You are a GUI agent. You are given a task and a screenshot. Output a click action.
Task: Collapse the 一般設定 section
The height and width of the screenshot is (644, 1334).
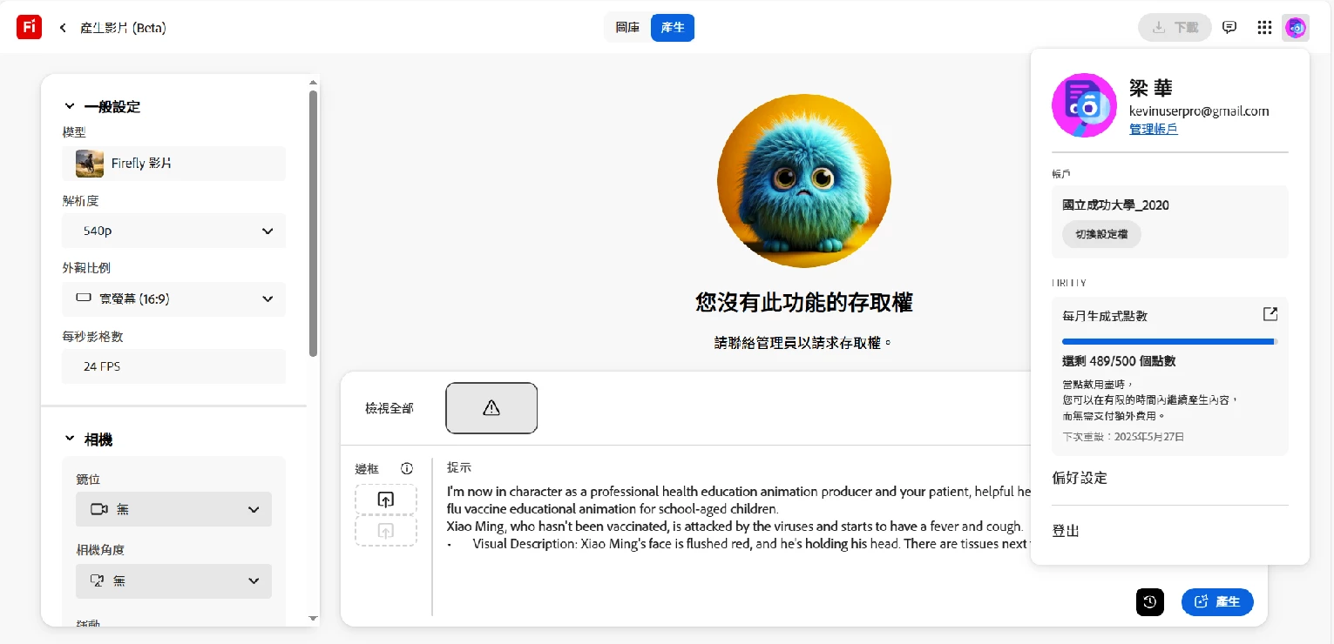click(x=70, y=106)
